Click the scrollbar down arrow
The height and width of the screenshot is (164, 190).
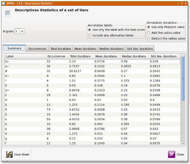pos(183,143)
